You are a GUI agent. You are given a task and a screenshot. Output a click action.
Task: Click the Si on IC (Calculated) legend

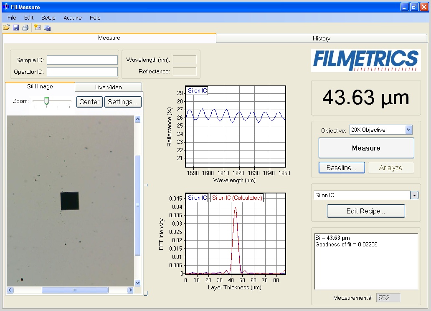[x=237, y=198]
